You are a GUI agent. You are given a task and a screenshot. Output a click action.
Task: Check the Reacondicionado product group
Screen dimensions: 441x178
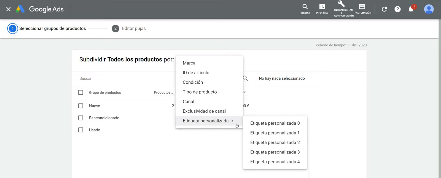click(x=80, y=118)
